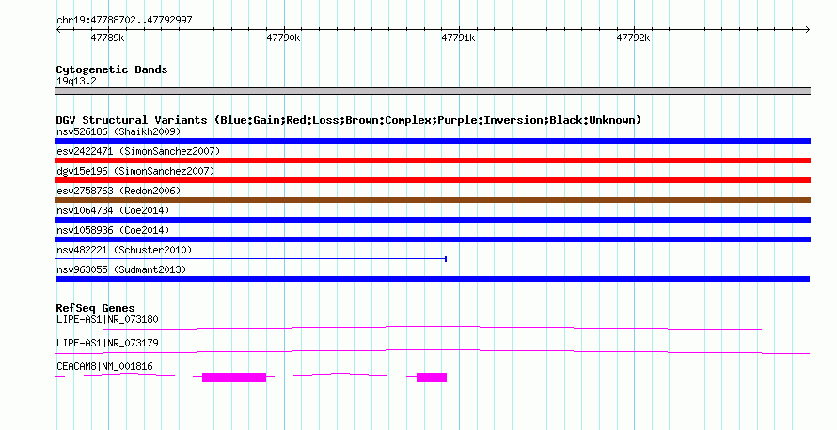Viewport: 837px width, 430px height.
Task: Click the blue gain bar for nsv526186
Action: 433,141
